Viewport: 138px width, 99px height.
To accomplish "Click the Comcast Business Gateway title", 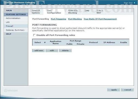I will [x=19, y=2].
